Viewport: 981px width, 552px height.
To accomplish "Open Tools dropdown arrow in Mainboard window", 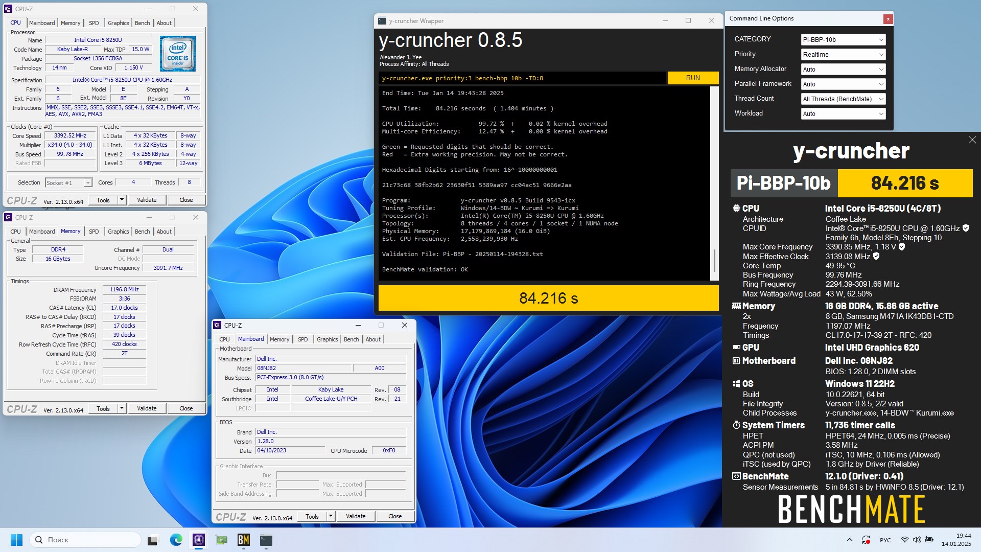I will tap(331, 516).
